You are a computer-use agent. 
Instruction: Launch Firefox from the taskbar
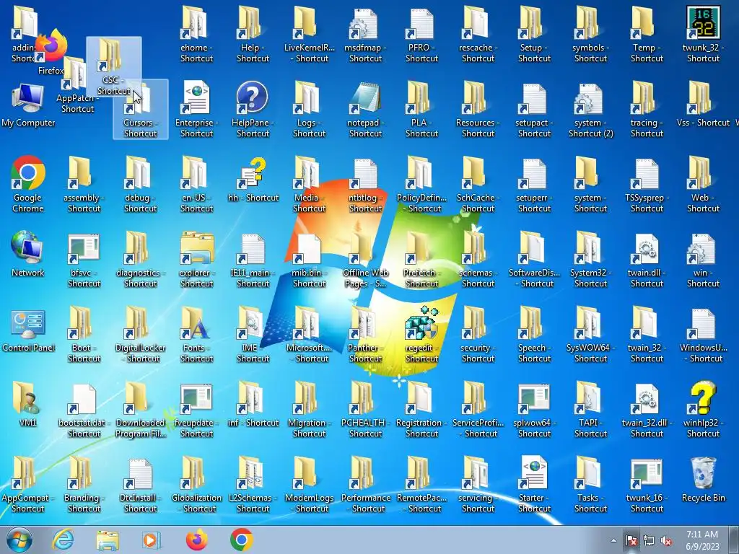[196, 540]
